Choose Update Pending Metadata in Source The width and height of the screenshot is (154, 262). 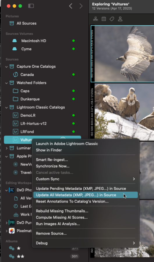tap(86, 189)
